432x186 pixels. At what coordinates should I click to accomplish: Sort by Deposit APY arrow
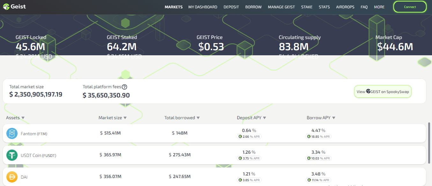(x=264, y=118)
